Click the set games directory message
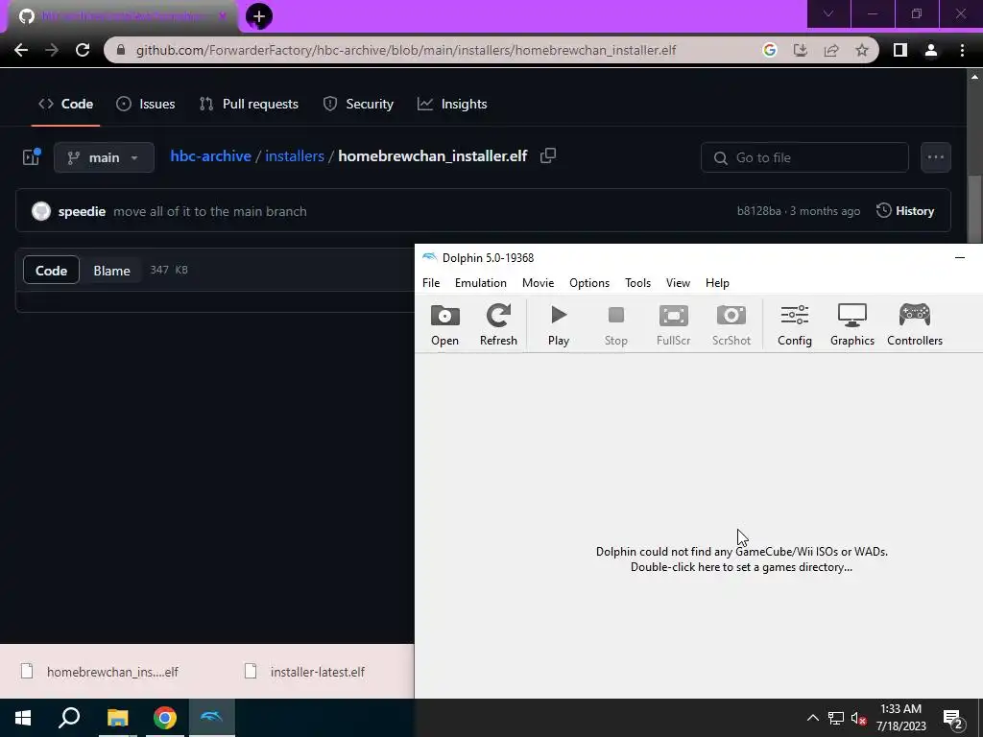983x737 pixels. 742,559
